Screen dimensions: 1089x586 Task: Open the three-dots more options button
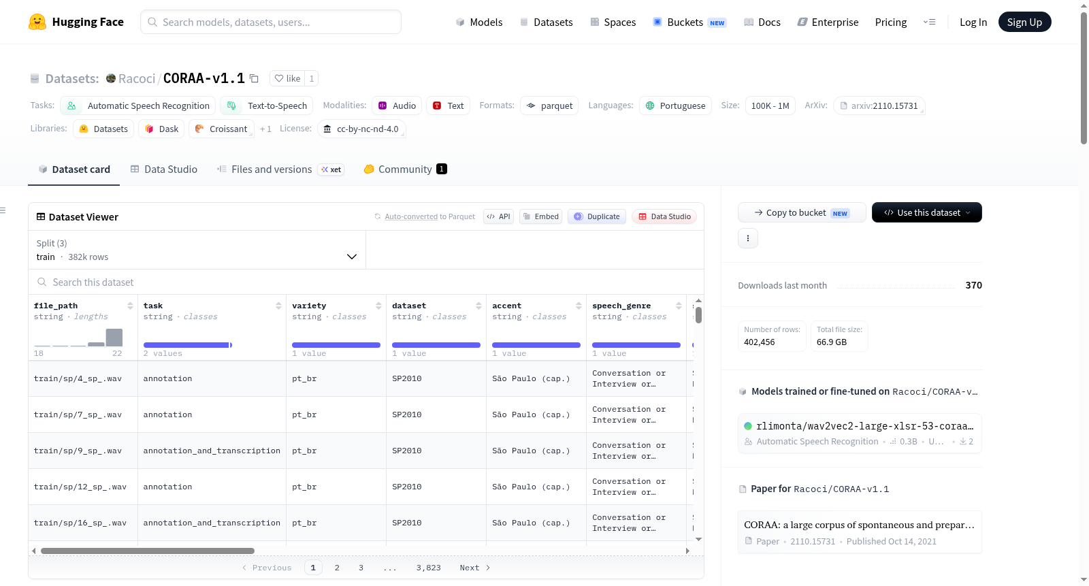[x=748, y=238]
